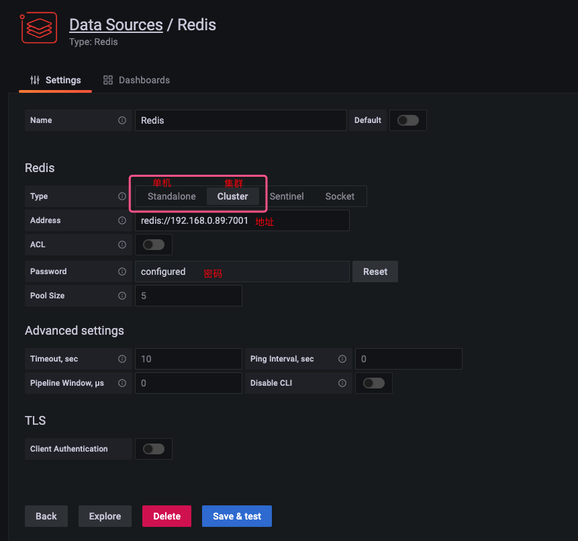The image size is (578, 541).
Task: Open the Settings tab
Action: point(55,80)
